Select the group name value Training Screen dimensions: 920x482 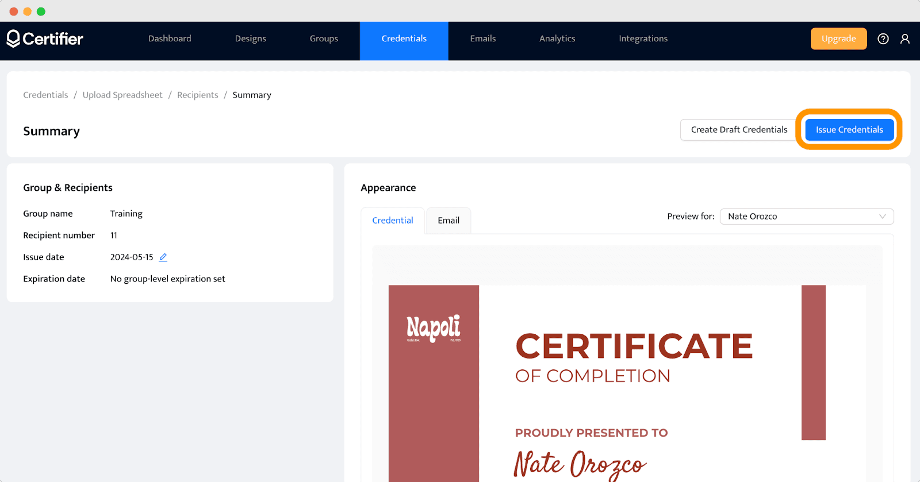126,214
